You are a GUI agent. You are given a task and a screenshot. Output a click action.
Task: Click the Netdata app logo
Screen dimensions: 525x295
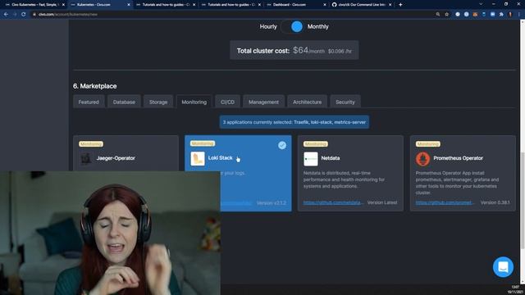[x=311, y=159]
